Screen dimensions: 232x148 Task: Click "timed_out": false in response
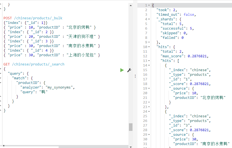click(x=176, y=15)
